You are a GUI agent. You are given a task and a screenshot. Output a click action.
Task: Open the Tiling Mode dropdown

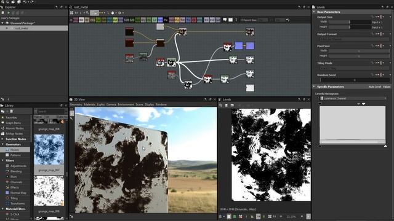(x=355, y=68)
